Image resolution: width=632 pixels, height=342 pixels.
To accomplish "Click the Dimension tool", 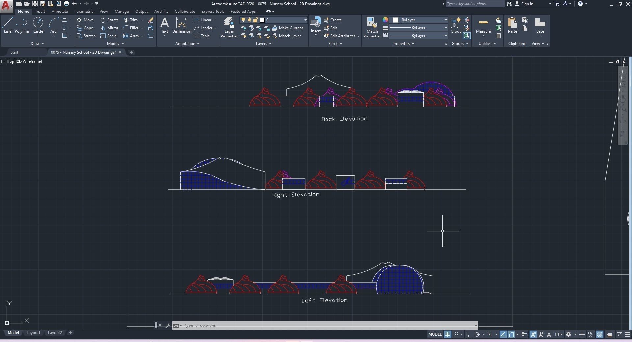I will pyautogui.click(x=182, y=25).
